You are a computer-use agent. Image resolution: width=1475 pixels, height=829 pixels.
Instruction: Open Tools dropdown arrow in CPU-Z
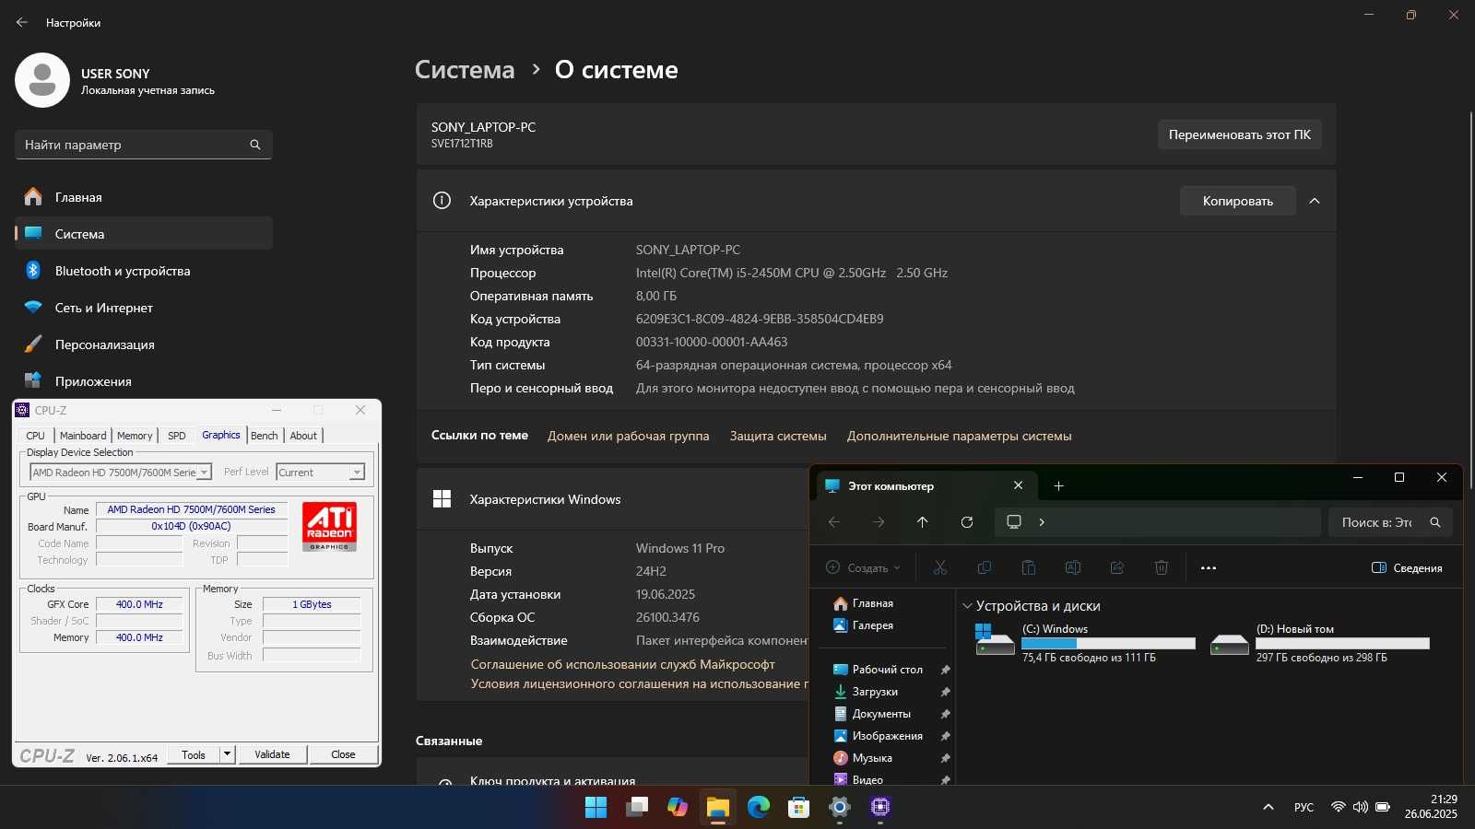227,754
